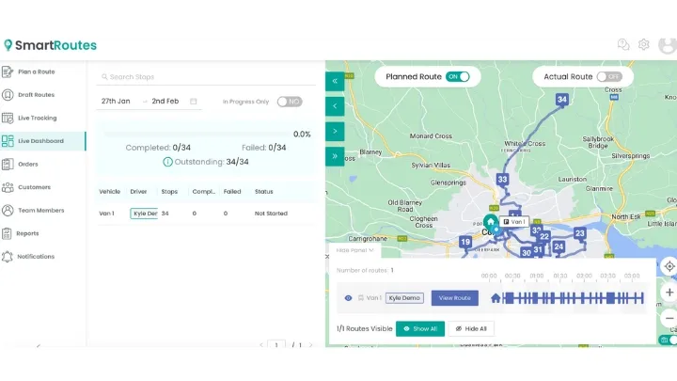The height and width of the screenshot is (381, 677).
Task: Click map stop marker 34
Action: (561, 100)
